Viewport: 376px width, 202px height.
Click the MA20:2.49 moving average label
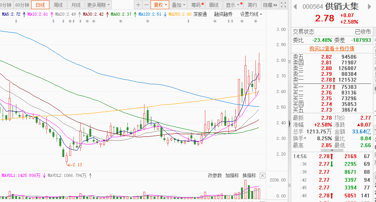[66, 14]
